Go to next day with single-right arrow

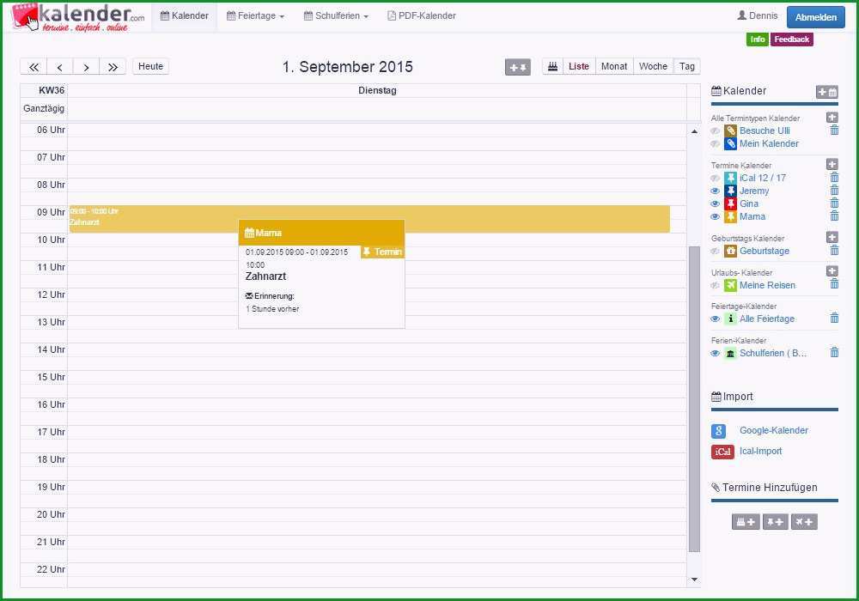pyautogui.click(x=86, y=67)
